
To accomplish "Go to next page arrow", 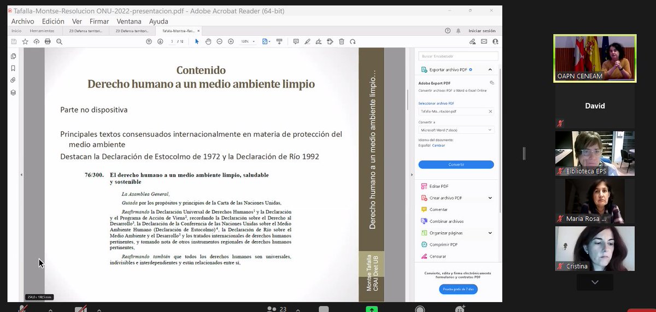I will 160,42.
